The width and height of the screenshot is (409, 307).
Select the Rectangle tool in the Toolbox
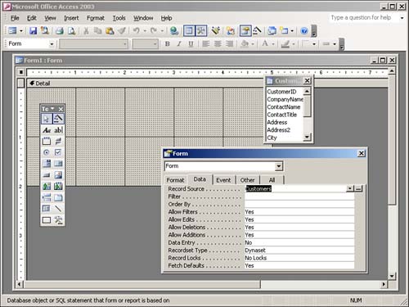[x=47, y=219]
